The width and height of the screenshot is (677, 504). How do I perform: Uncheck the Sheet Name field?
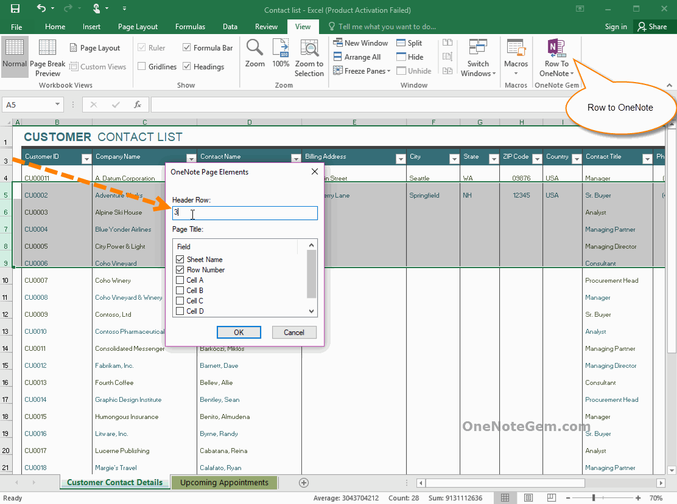tap(180, 259)
